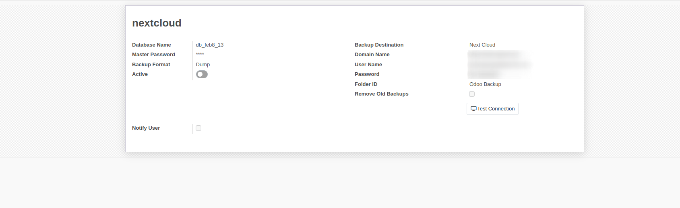
Task: Click the Backup Destination label
Action: tap(379, 45)
